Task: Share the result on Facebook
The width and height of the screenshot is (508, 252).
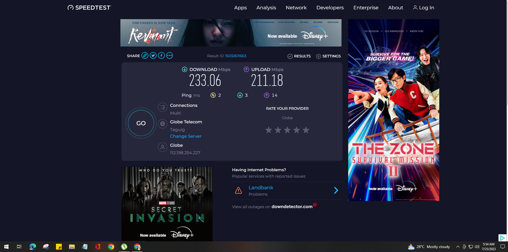Action: pos(161,56)
